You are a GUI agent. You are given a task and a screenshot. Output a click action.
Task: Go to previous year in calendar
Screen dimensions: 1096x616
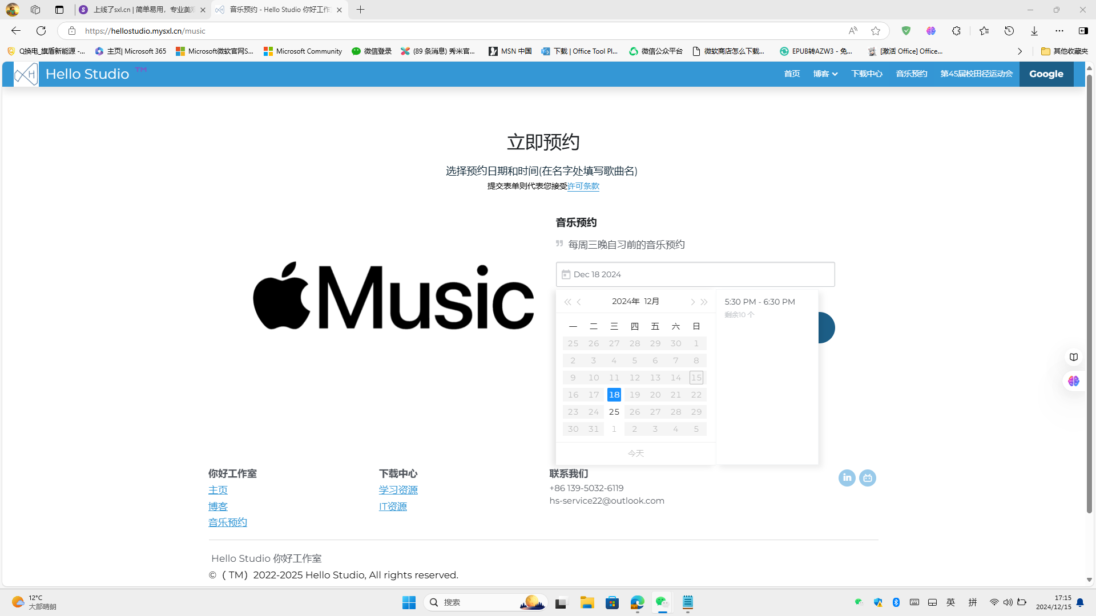click(x=567, y=302)
